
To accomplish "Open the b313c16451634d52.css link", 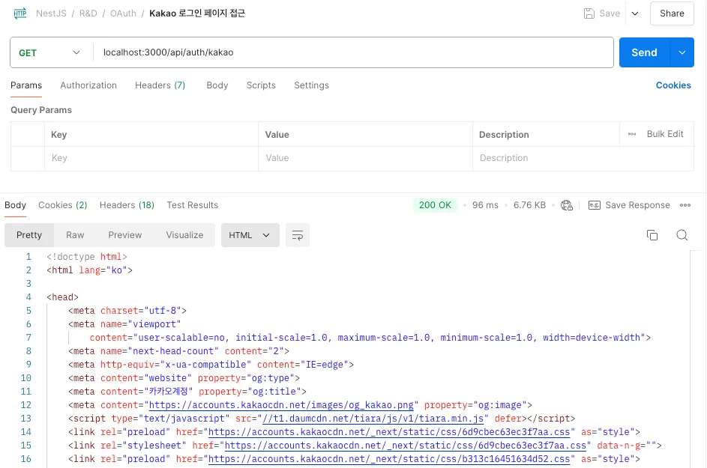I will (389, 459).
